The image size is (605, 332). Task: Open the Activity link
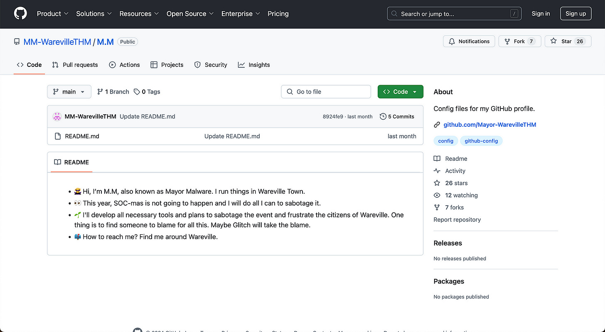(x=450, y=171)
